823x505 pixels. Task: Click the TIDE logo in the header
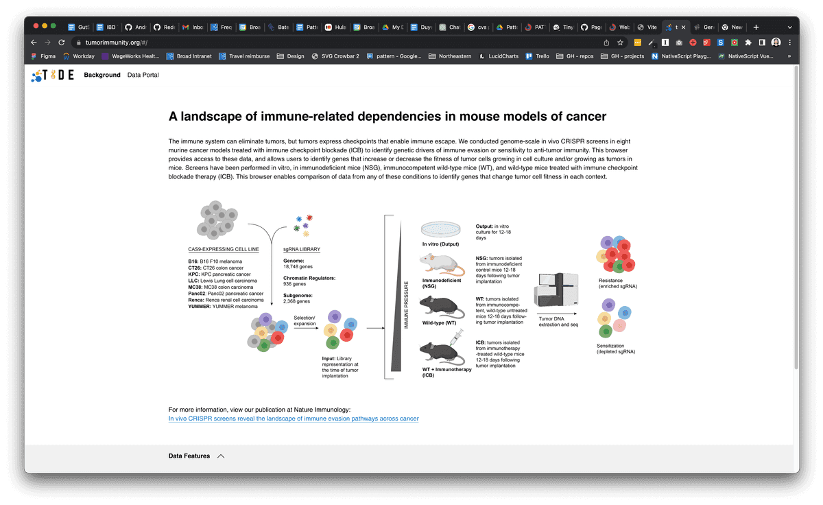click(53, 75)
